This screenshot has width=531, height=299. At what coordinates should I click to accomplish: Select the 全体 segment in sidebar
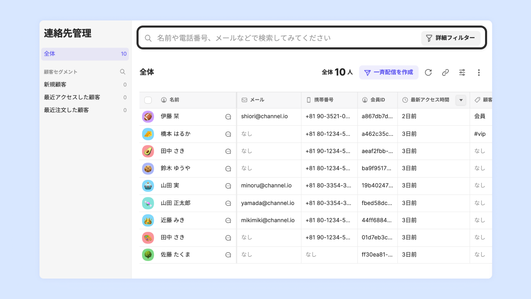(85, 54)
